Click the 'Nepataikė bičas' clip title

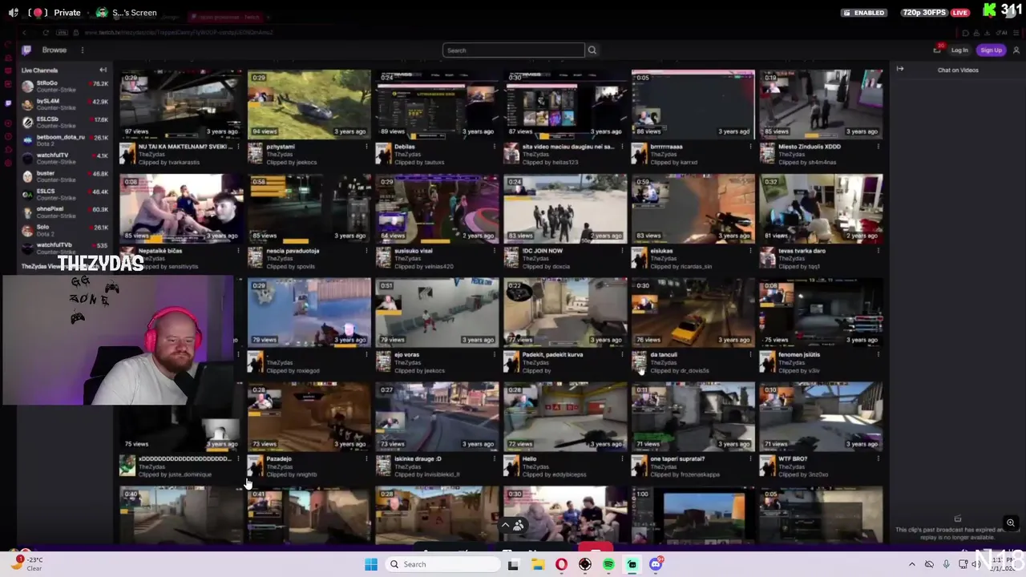click(x=161, y=251)
